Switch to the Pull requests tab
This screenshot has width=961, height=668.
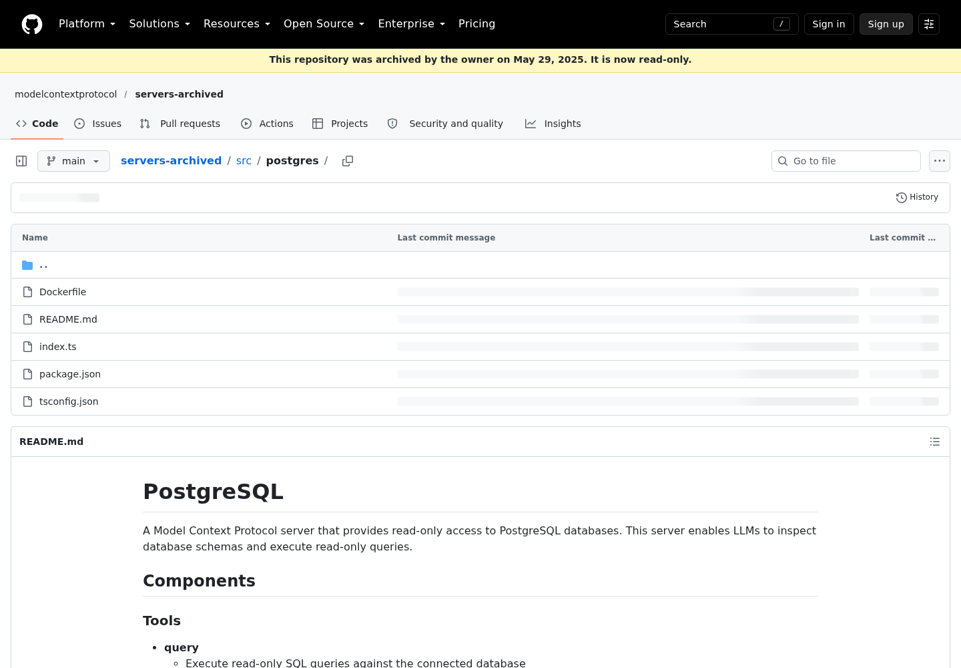pos(180,124)
